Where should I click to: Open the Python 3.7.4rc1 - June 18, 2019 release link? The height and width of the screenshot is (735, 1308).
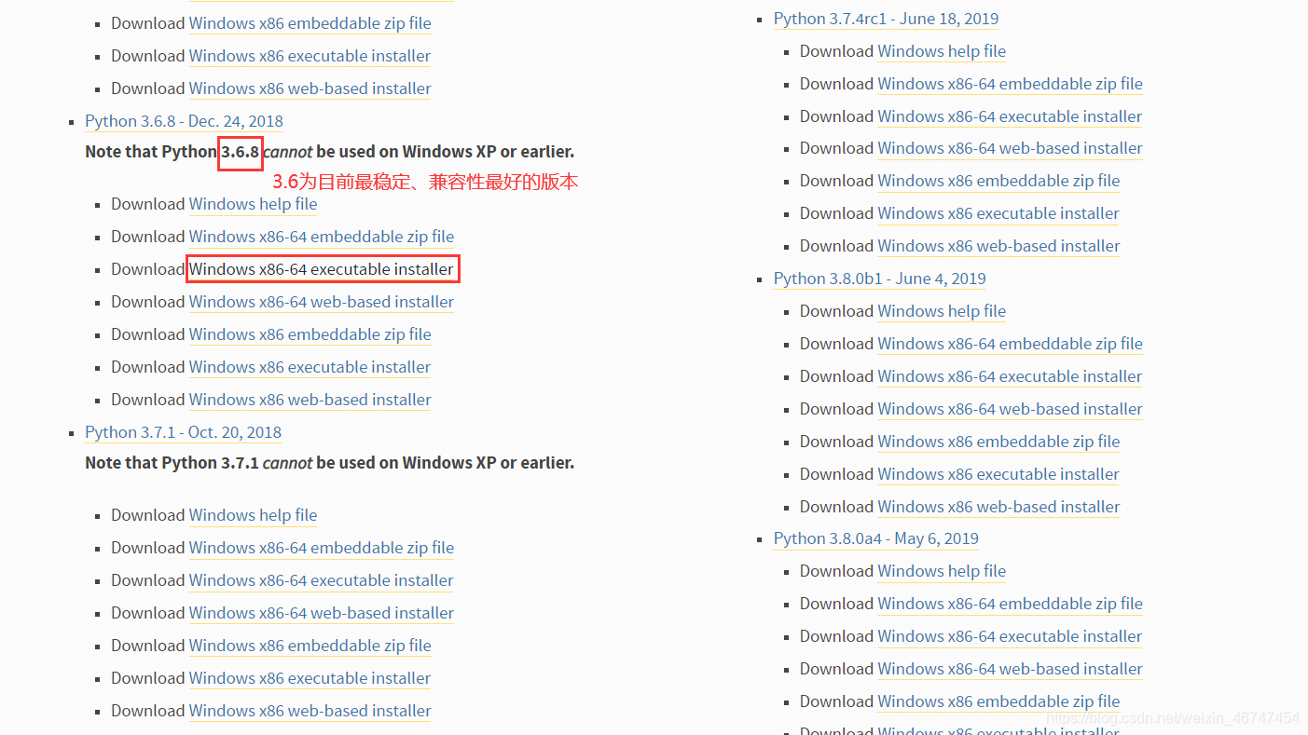(x=886, y=19)
